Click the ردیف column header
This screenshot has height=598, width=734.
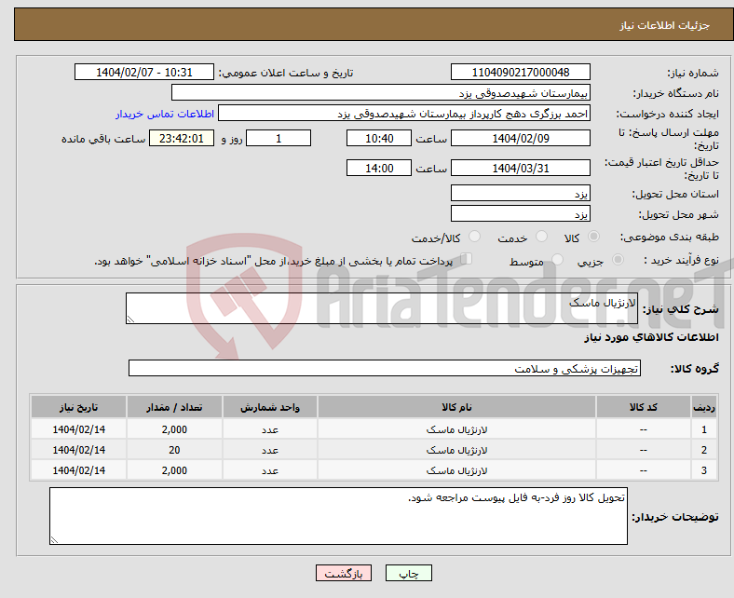pyautogui.click(x=704, y=407)
